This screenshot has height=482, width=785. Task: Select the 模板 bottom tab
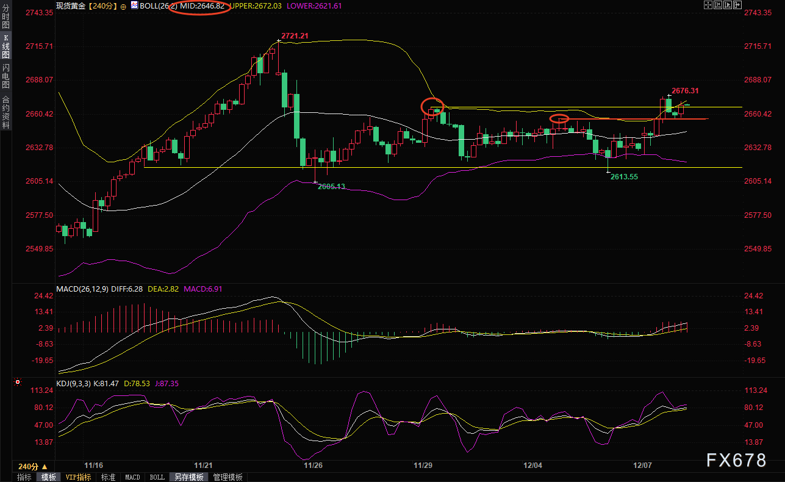click(x=49, y=477)
